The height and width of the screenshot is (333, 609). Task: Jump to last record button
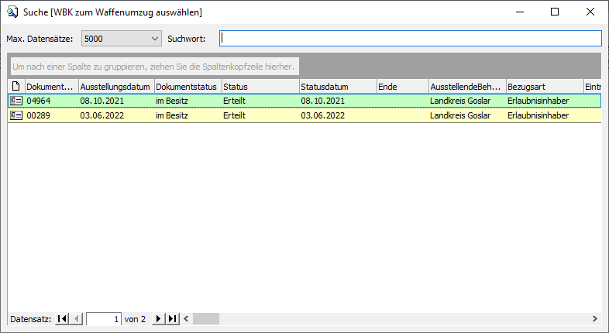pyautogui.click(x=173, y=318)
